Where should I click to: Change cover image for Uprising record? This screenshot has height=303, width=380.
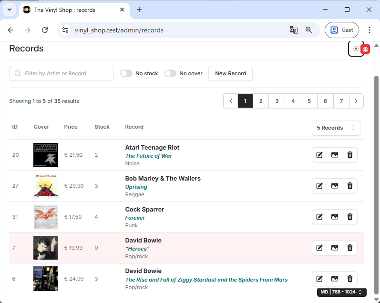click(334, 186)
